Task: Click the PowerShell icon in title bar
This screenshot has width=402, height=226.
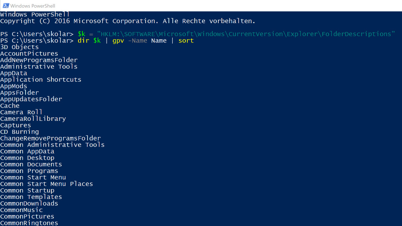Action: click(5, 5)
